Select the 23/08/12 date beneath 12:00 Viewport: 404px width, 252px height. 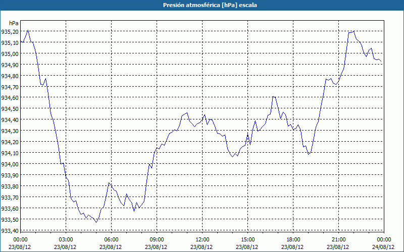click(x=203, y=247)
